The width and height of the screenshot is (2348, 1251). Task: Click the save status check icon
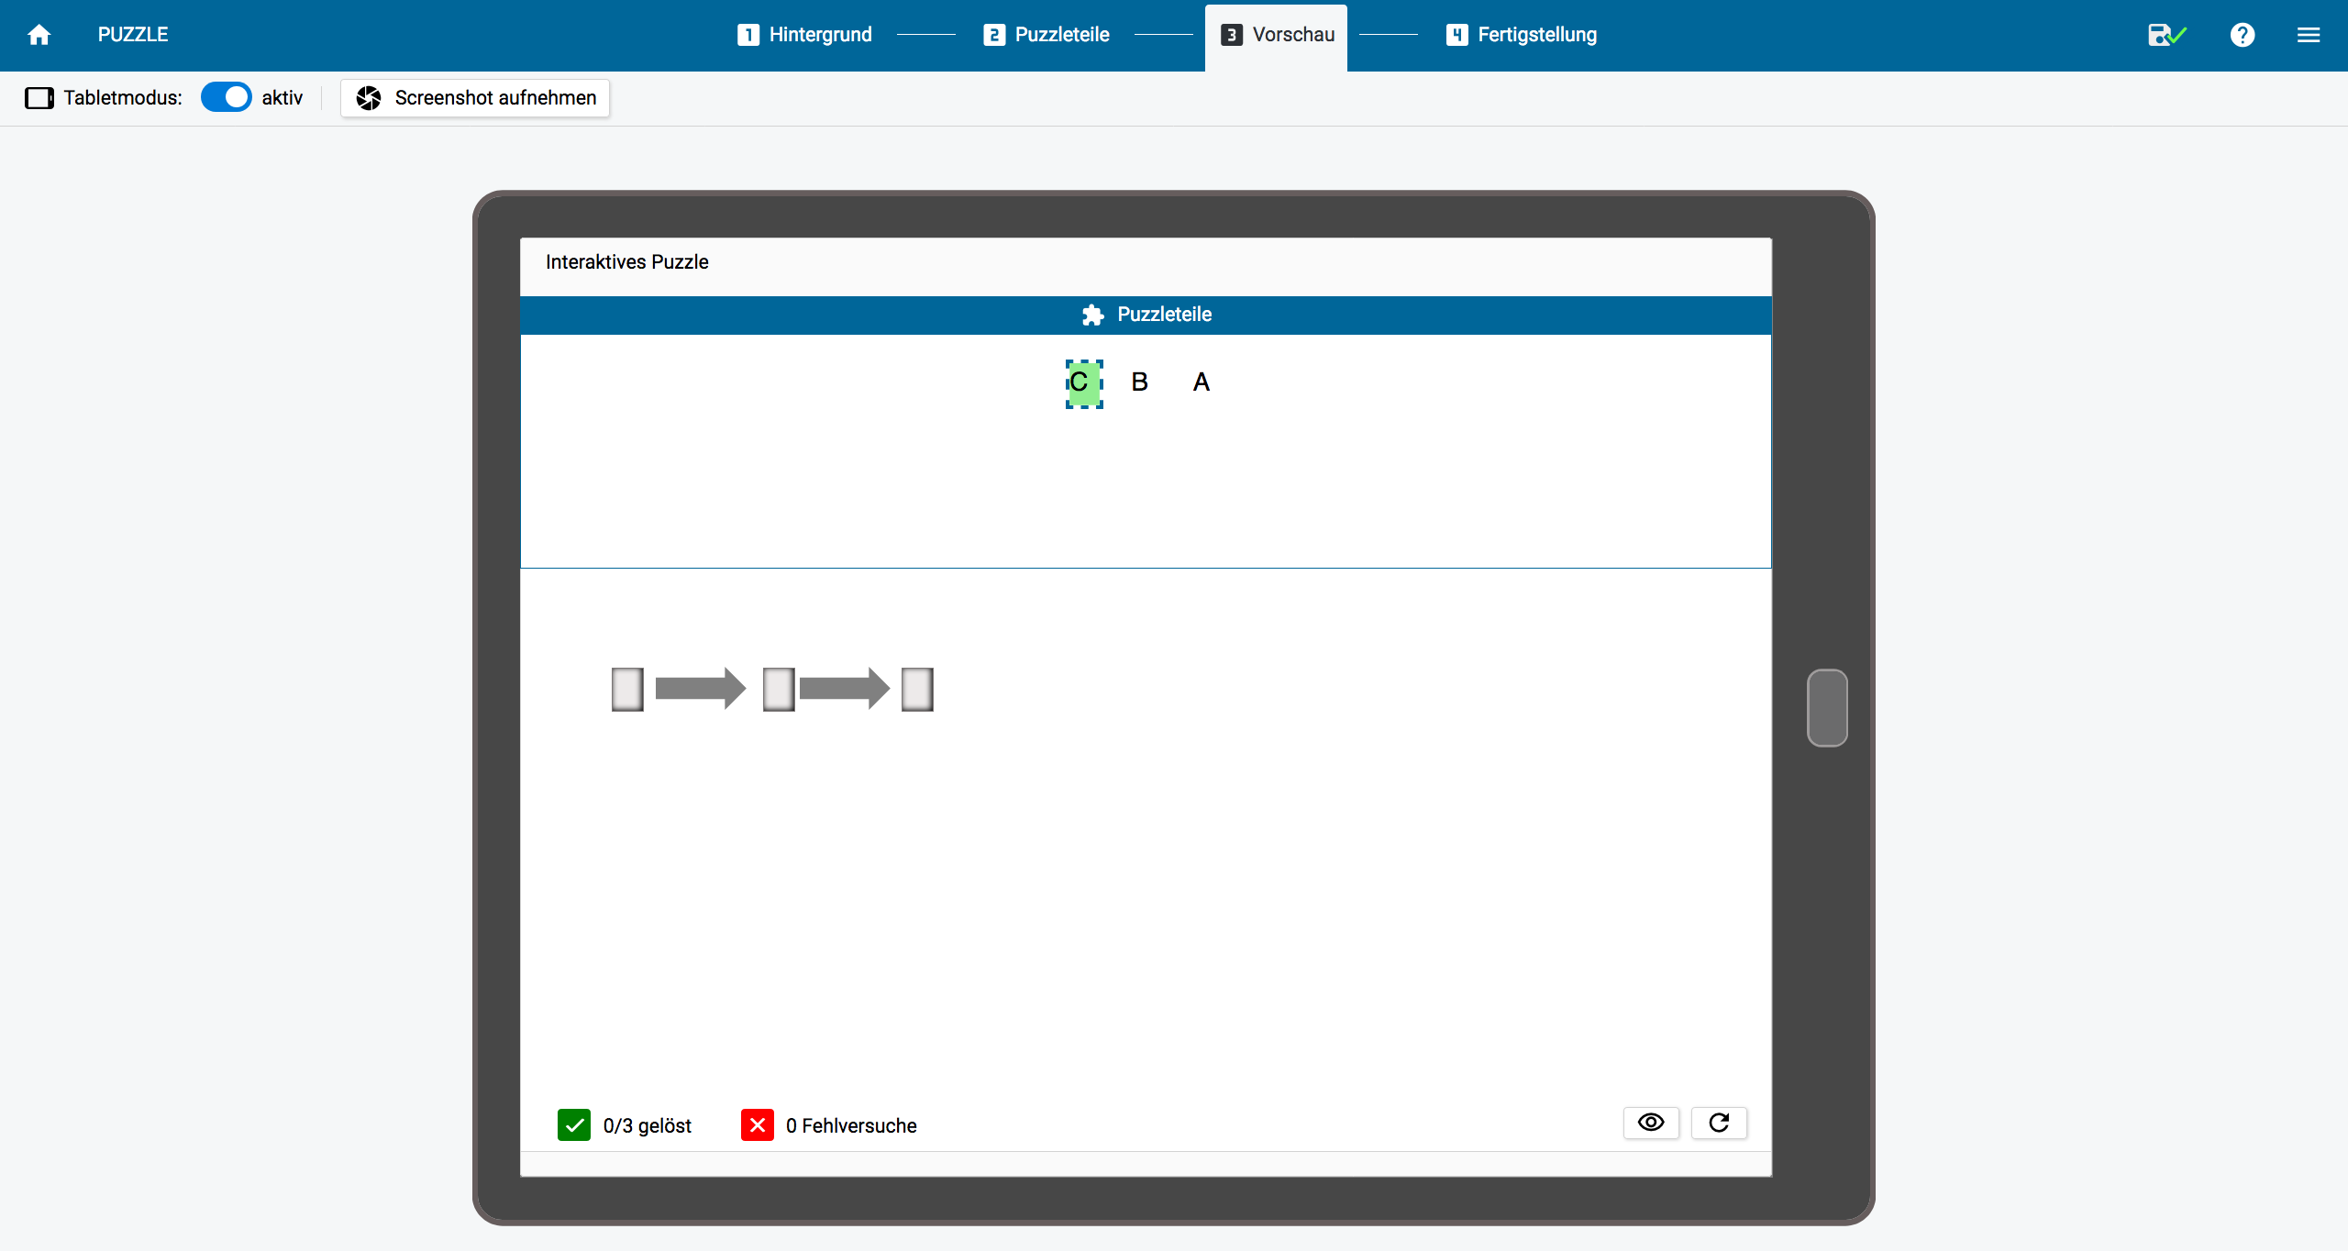(x=2166, y=35)
